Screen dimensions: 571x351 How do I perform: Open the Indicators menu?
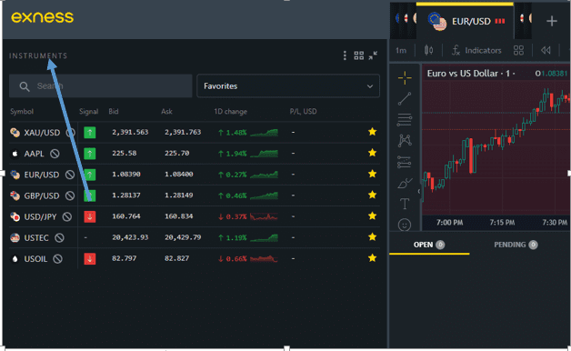pos(476,50)
